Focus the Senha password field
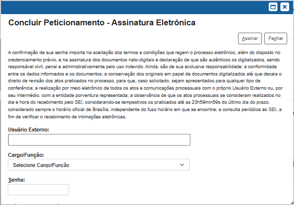The height and width of the screenshot is (205, 294). [x=38, y=189]
